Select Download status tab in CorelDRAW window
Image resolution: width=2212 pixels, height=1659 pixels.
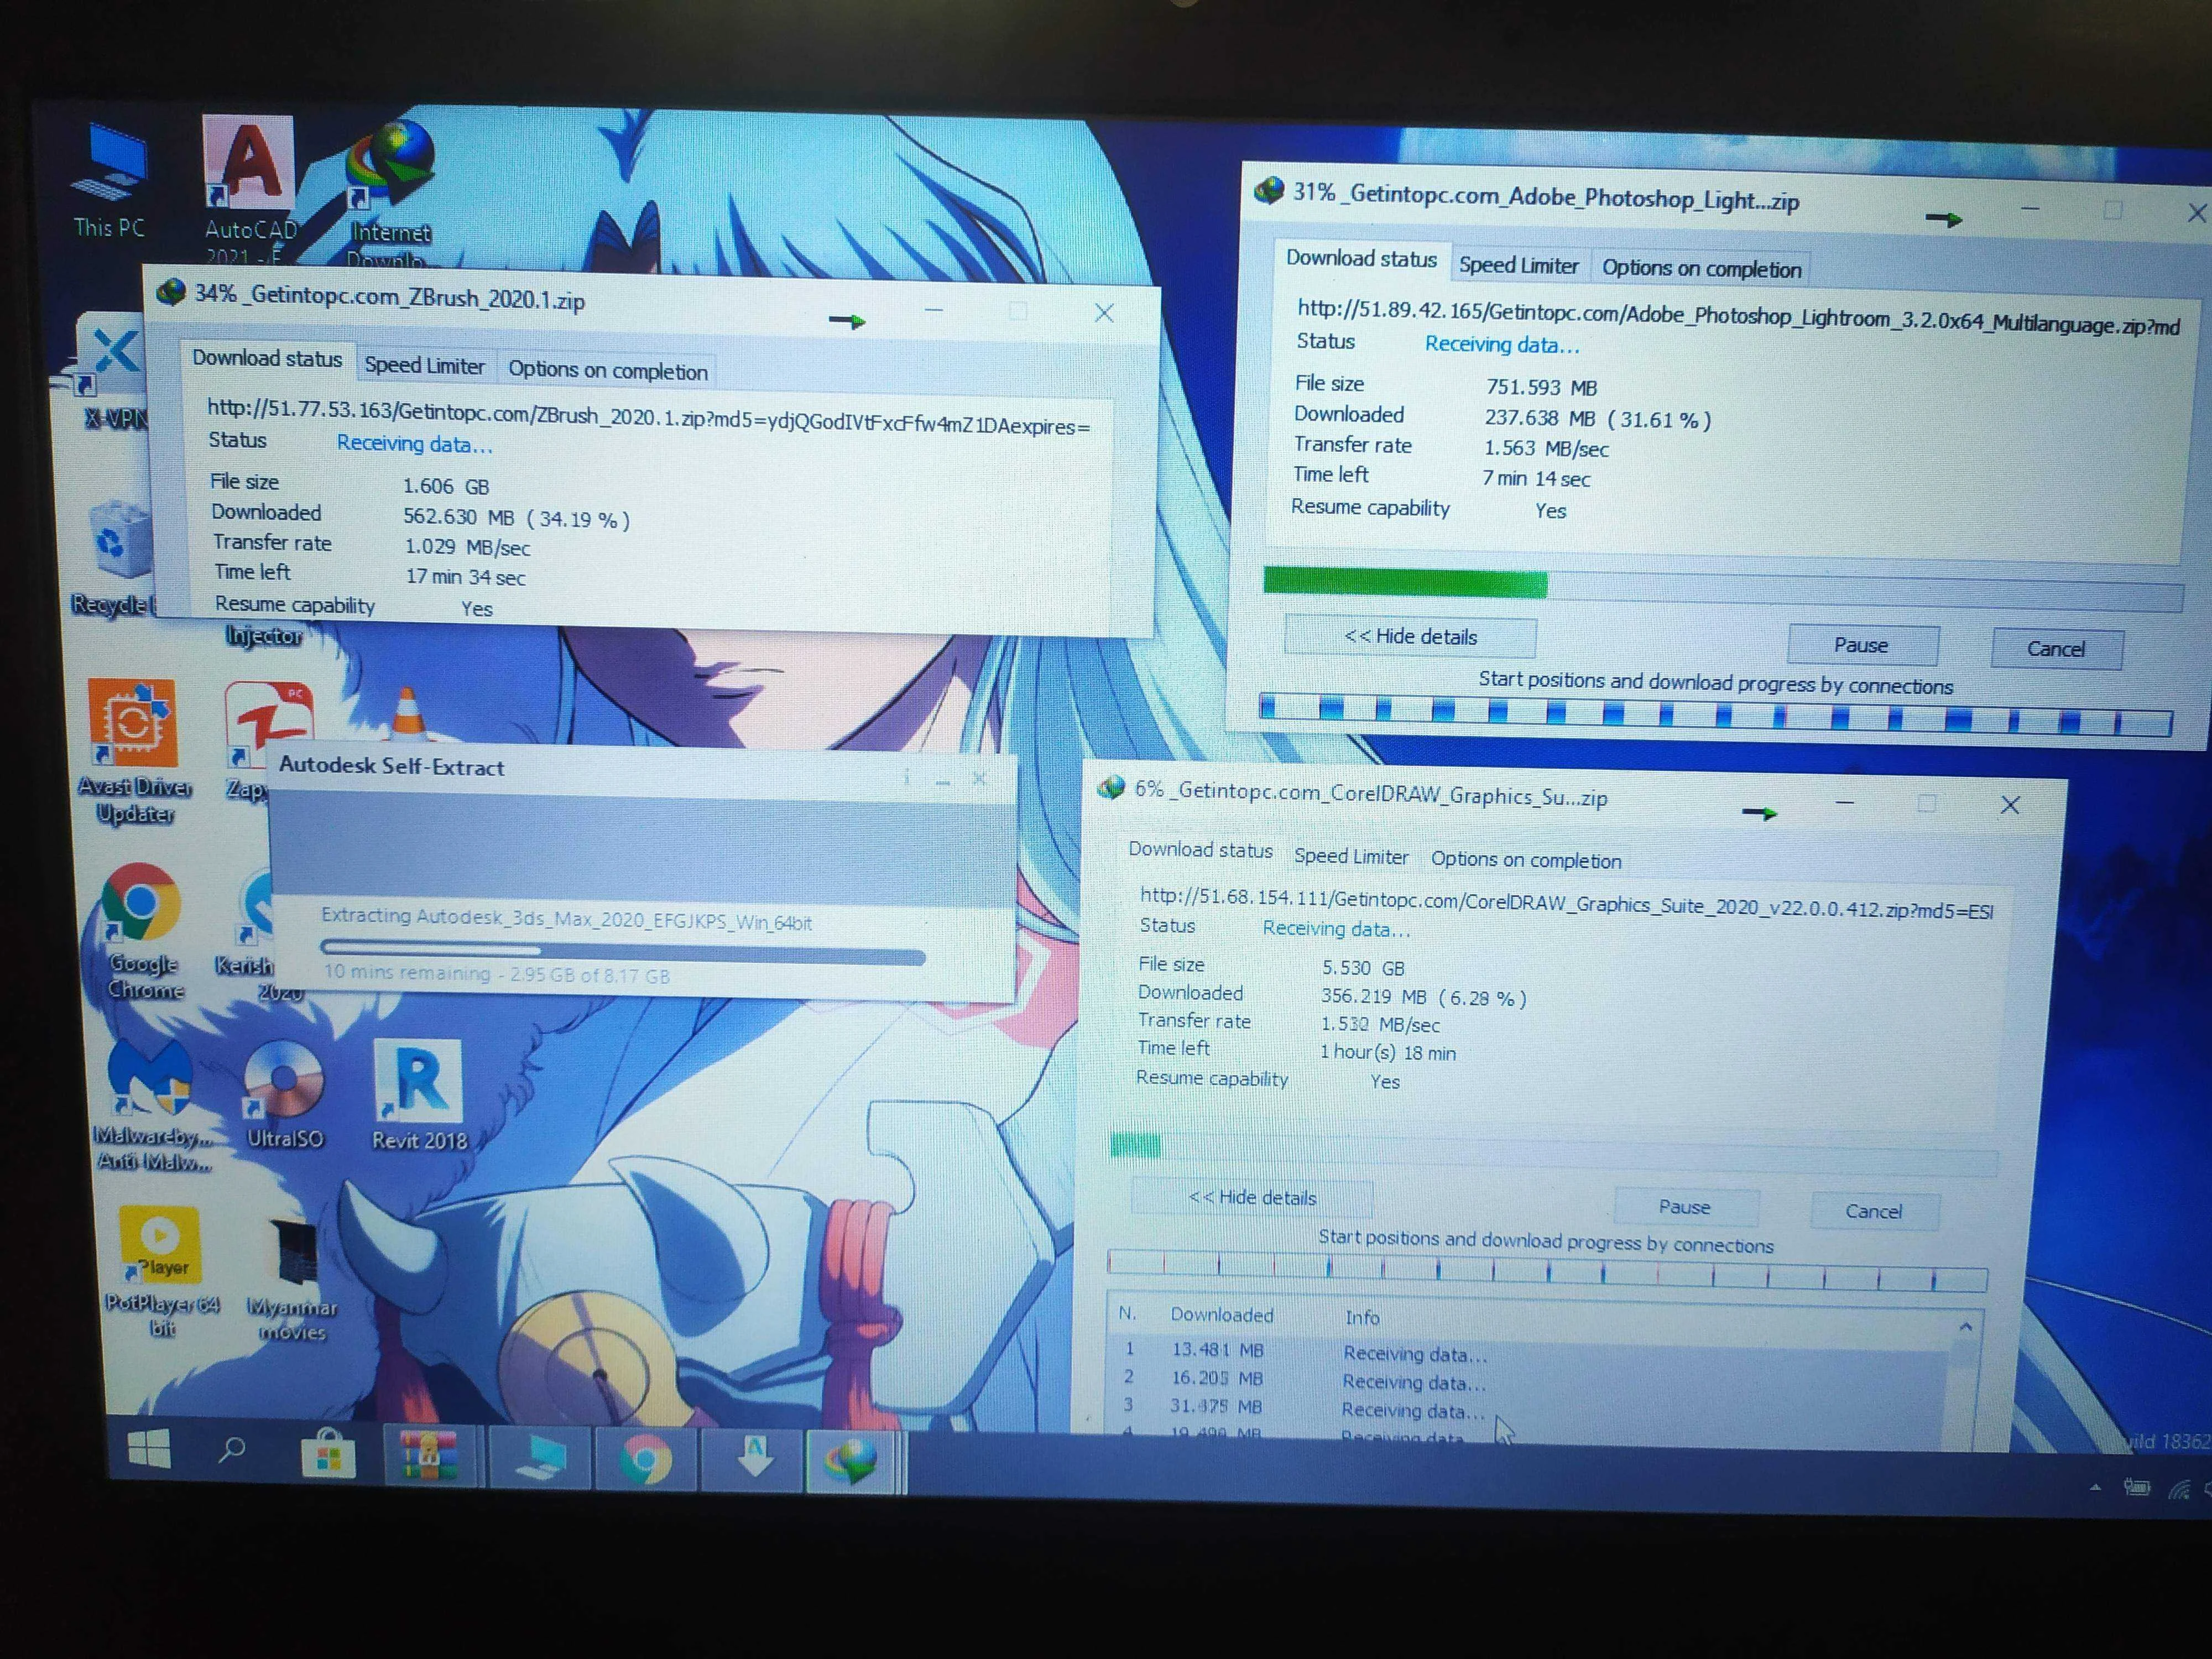(x=1201, y=850)
